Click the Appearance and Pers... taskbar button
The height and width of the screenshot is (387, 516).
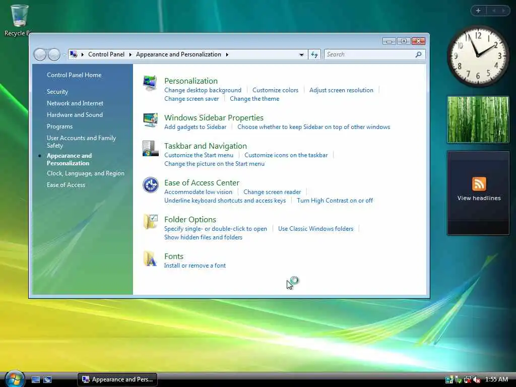tap(117, 379)
